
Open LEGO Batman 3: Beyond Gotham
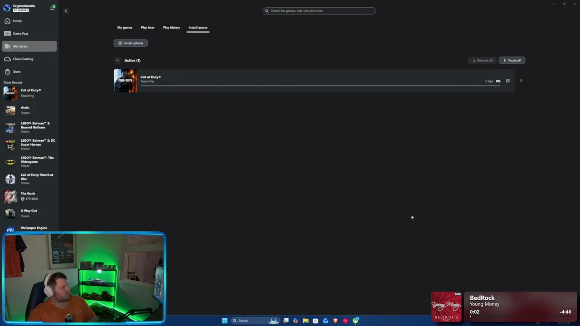click(29, 127)
